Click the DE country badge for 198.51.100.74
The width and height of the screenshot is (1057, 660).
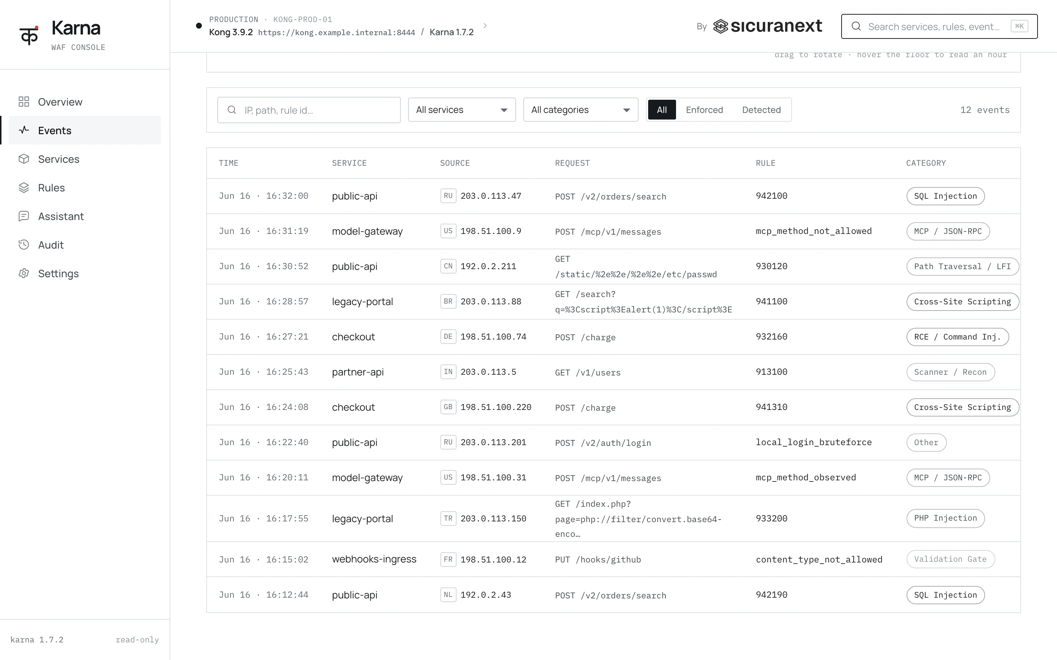point(448,337)
